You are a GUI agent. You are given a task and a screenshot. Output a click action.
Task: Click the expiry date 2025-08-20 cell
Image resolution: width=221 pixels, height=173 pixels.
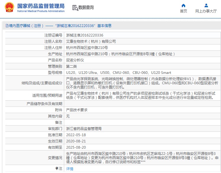click(x=75, y=147)
